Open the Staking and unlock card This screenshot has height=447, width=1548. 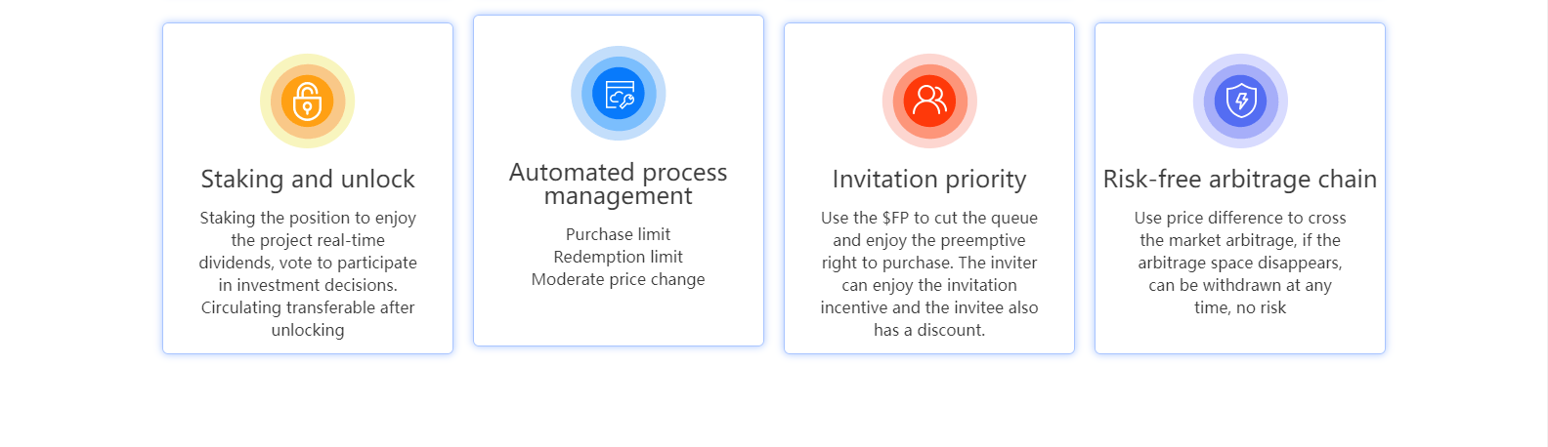click(x=308, y=188)
